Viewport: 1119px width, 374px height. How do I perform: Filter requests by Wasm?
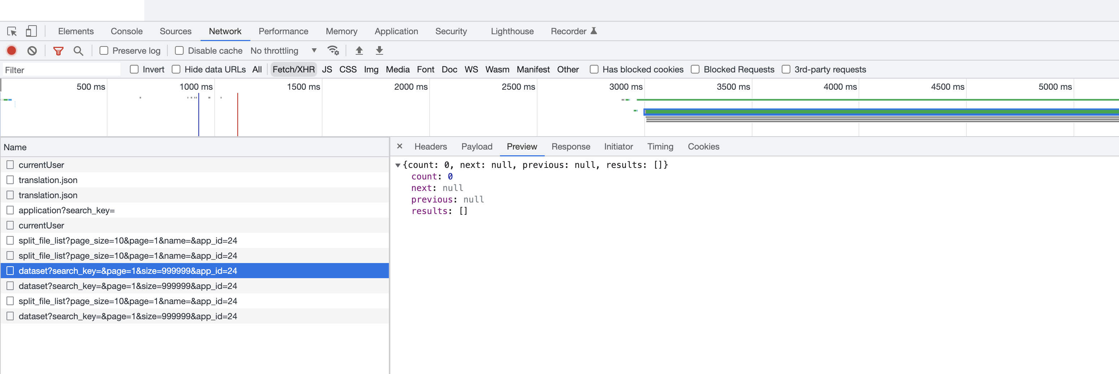coord(497,70)
